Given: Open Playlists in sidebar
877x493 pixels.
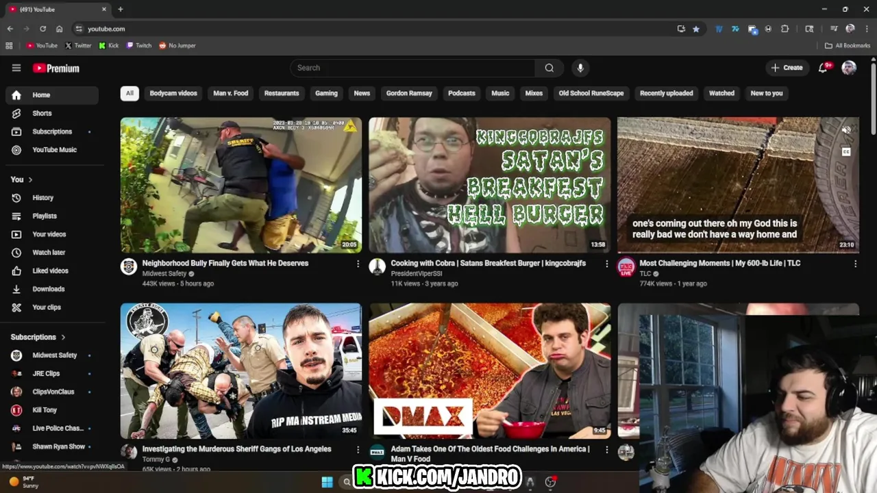Looking at the screenshot, I should tap(52, 216).
